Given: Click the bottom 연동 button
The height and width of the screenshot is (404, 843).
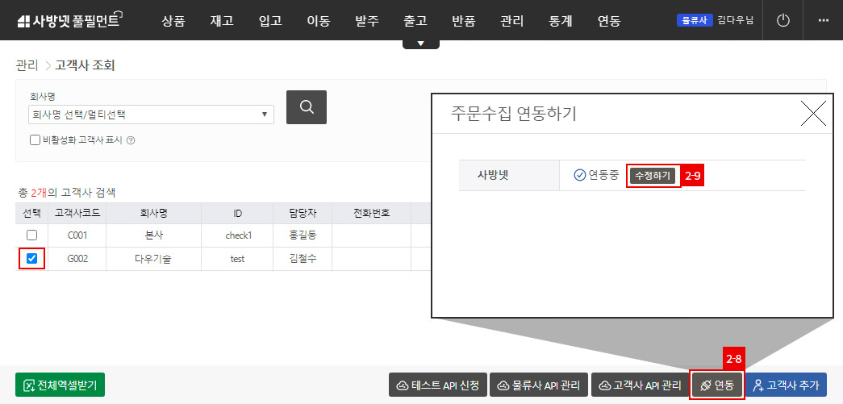Looking at the screenshot, I should pyautogui.click(x=717, y=385).
